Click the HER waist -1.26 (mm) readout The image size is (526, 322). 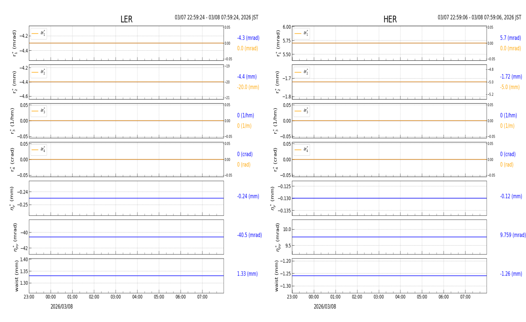(x=511, y=274)
